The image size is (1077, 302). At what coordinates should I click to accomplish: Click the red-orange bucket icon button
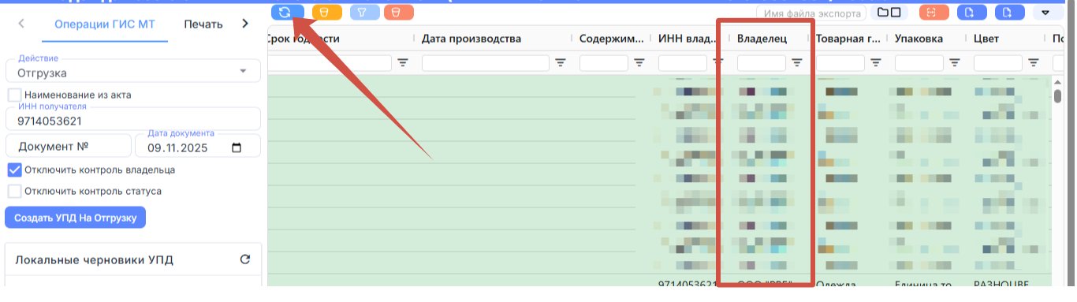coord(398,12)
